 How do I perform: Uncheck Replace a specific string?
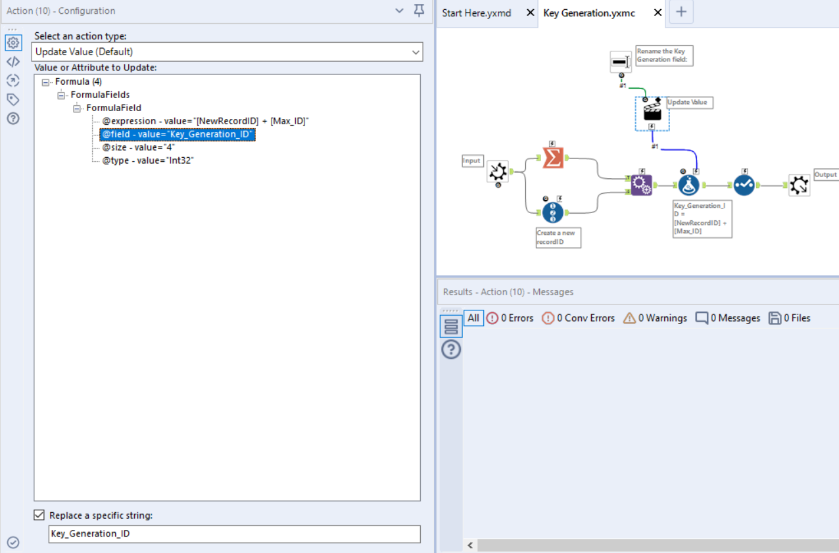[x=39, y=515]
